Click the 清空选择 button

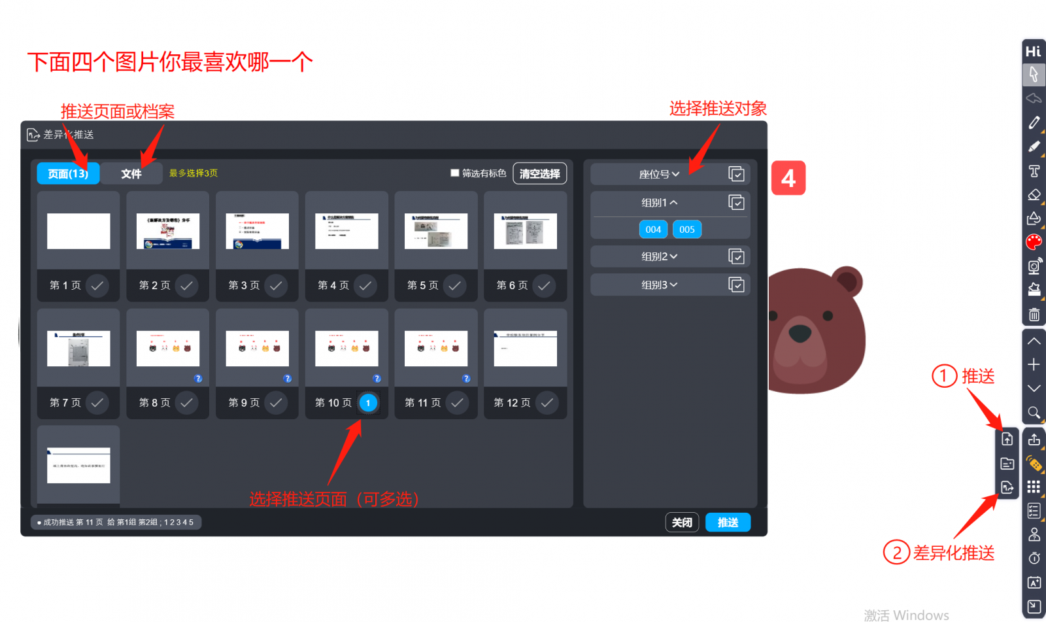[539, 173]
